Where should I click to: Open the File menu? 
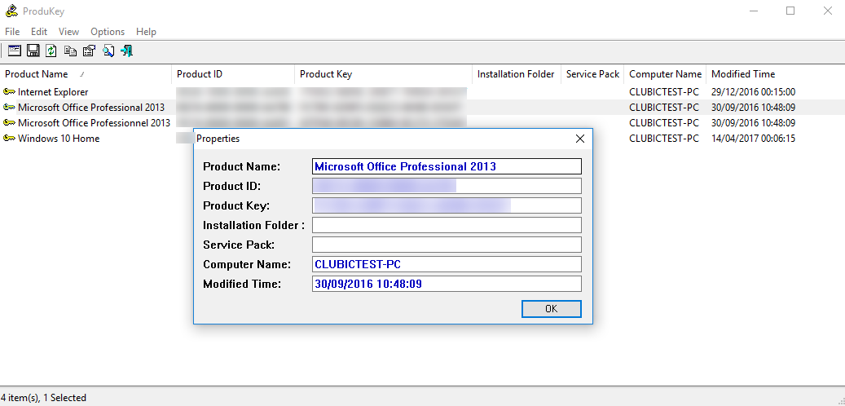[12, 32]
